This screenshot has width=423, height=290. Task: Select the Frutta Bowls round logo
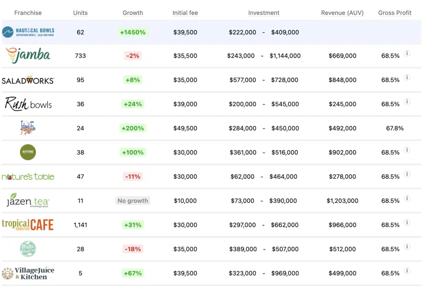click(x=28, y=249)
